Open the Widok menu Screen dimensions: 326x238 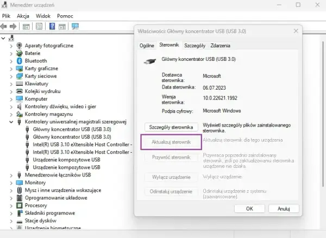(x=43, y=16)
